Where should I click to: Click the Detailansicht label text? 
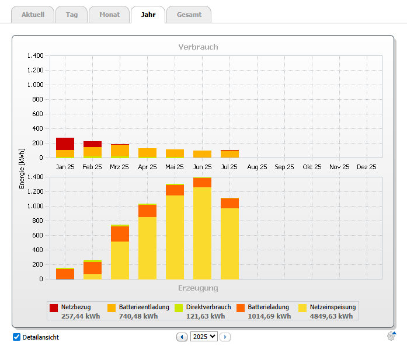click(x=40, y=337)
